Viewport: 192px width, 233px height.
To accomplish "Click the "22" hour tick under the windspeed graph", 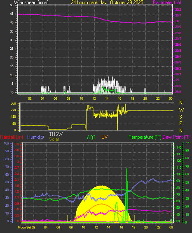I will tap(158, 98).
